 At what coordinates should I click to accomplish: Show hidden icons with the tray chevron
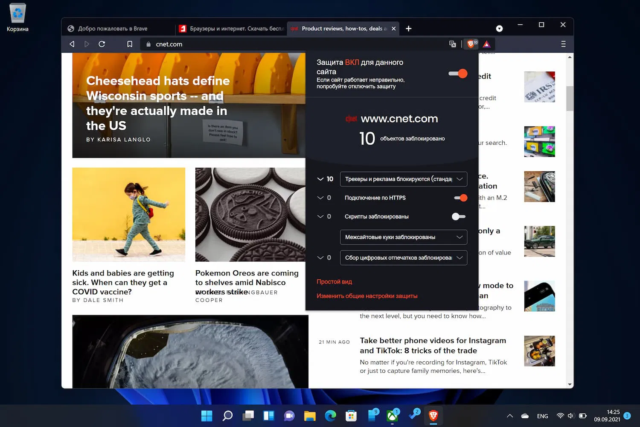(510, 416)
